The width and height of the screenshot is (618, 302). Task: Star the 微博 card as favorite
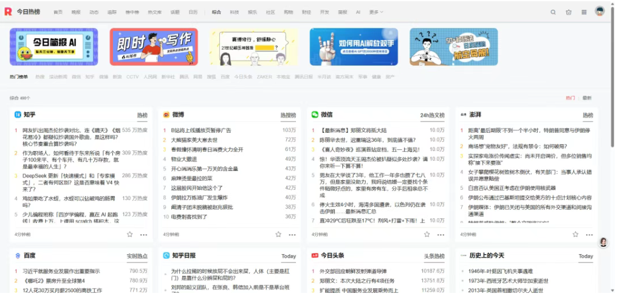coord(278,234)
